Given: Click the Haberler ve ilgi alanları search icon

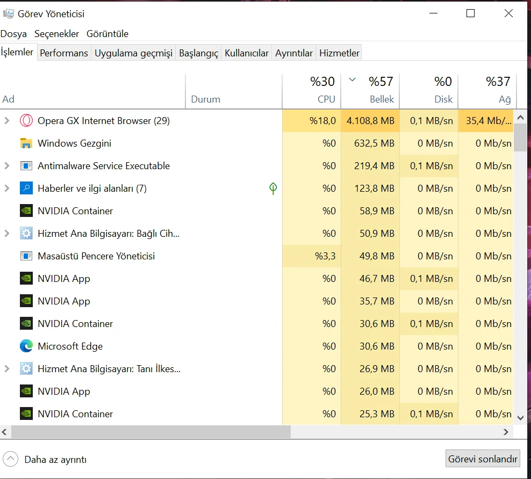Looking at the screenshot, I should pos(26,188).
